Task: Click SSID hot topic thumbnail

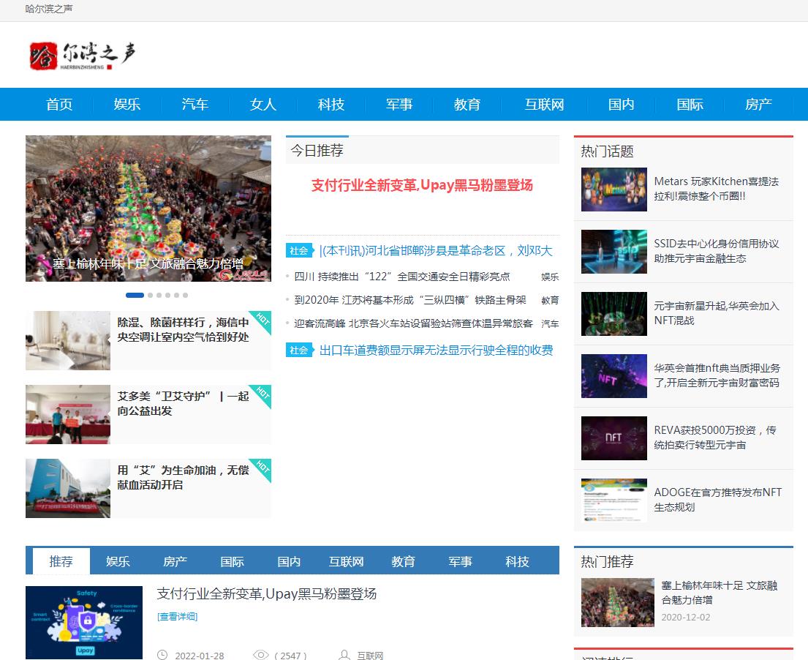Action: click(x=613, y=252)
